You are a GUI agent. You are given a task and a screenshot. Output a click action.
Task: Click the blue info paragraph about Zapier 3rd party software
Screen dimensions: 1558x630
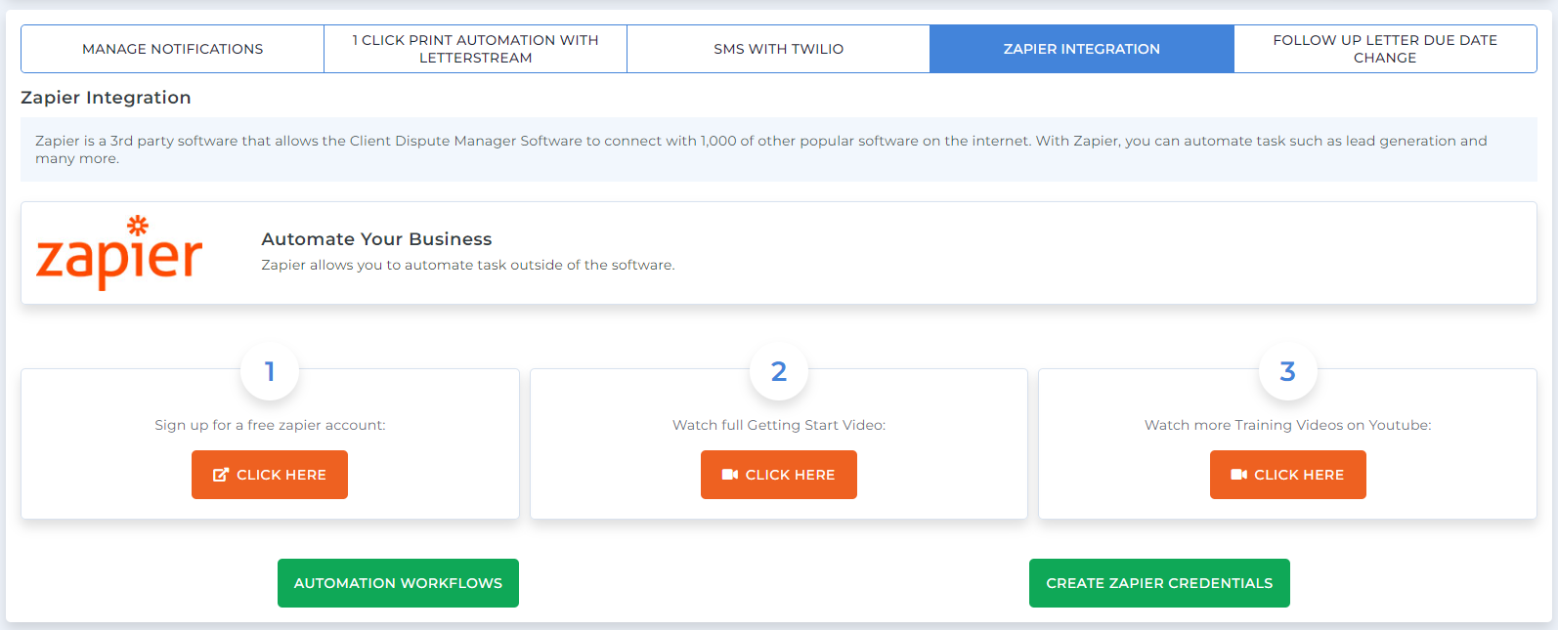779,149
